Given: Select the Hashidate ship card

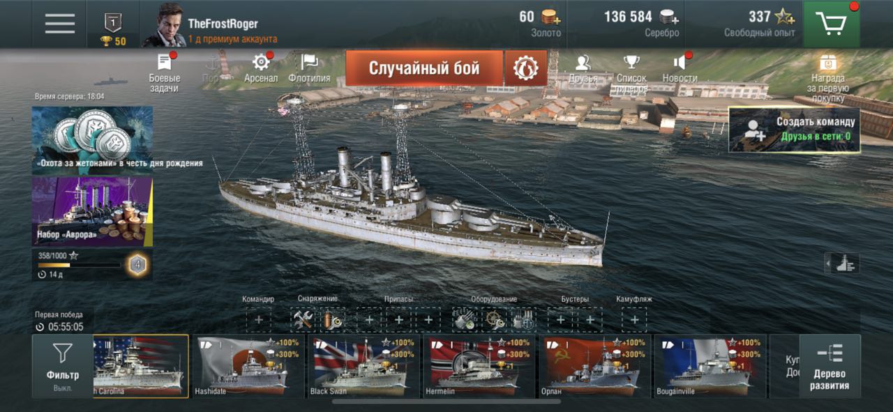Looking at the screenshot, I should coord(249,366).
